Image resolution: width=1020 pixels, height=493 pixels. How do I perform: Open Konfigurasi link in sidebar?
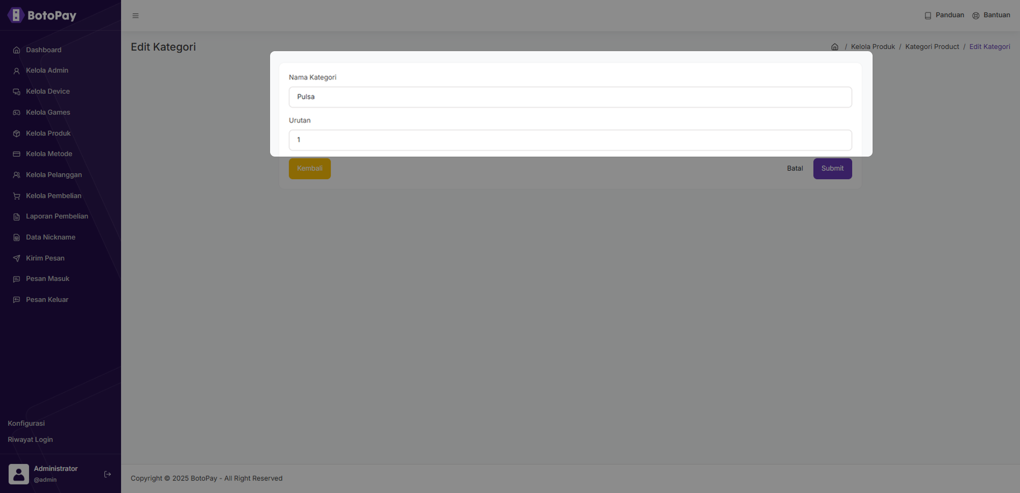[x=26, y=424]
